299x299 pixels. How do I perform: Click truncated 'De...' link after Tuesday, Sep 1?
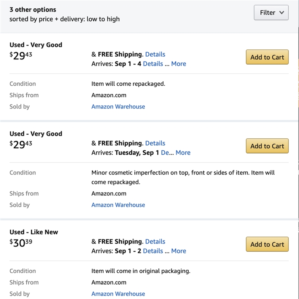(x=165, y=153)
